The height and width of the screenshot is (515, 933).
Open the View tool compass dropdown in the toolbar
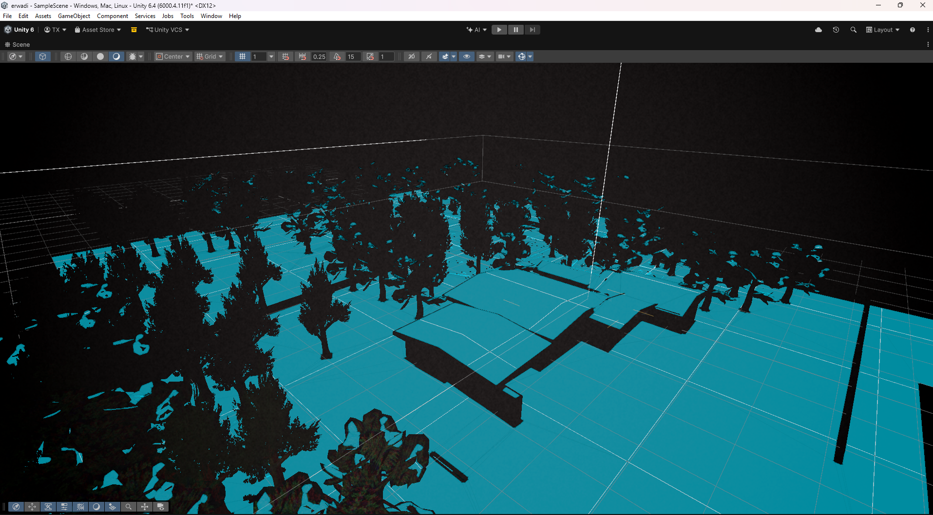click(x=16, y=56)
